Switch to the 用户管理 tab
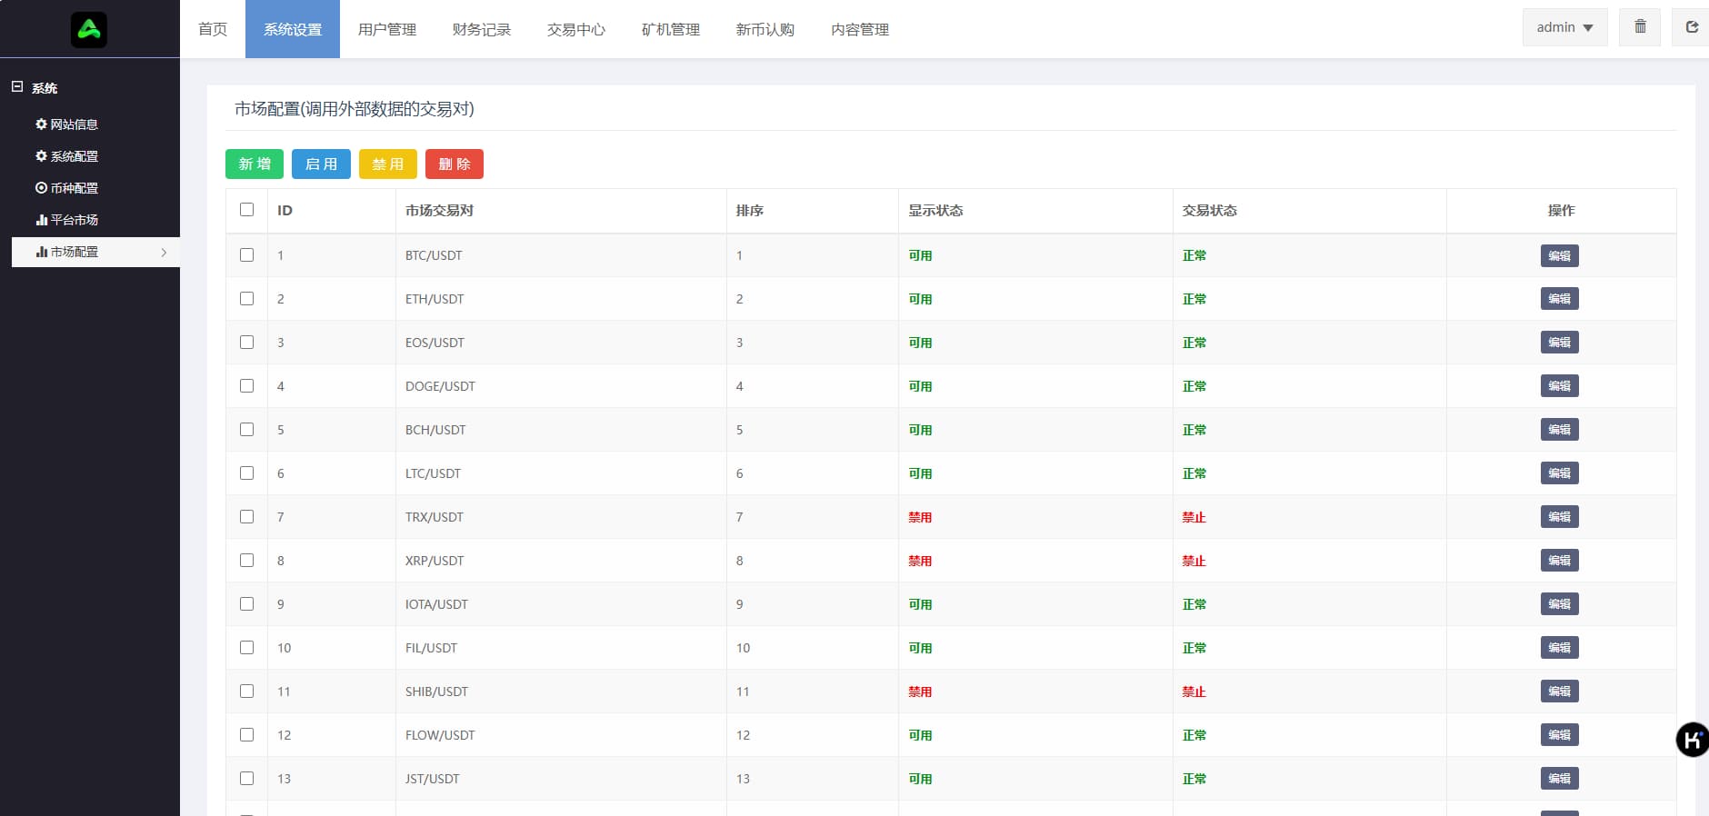The image size is (1709, 816). point(386,29)
